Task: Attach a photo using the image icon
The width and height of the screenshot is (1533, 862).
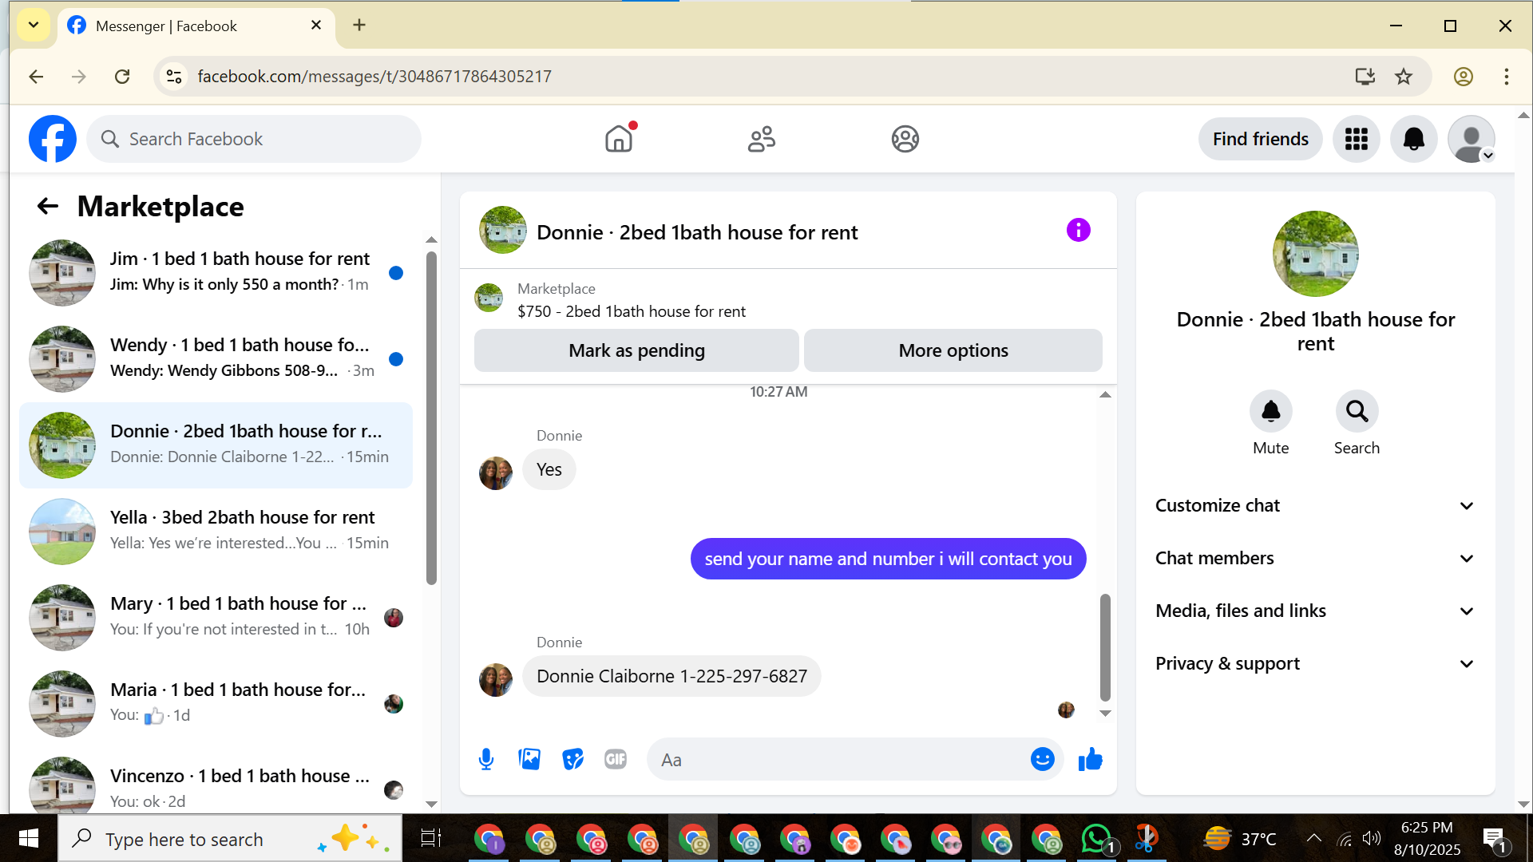Action: click(x=529, y=759)
